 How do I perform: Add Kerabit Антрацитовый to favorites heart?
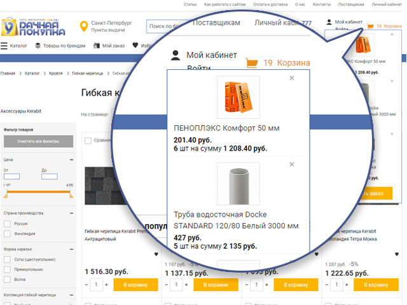click(x=156, y=255)
